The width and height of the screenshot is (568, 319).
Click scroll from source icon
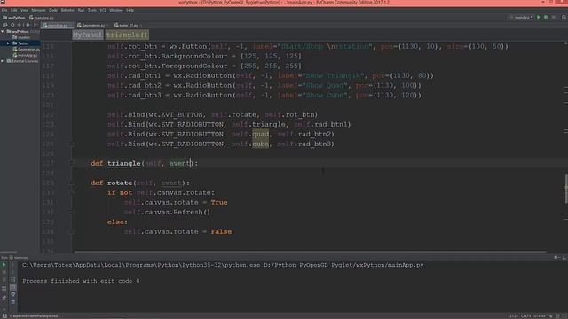click(12, 25)
